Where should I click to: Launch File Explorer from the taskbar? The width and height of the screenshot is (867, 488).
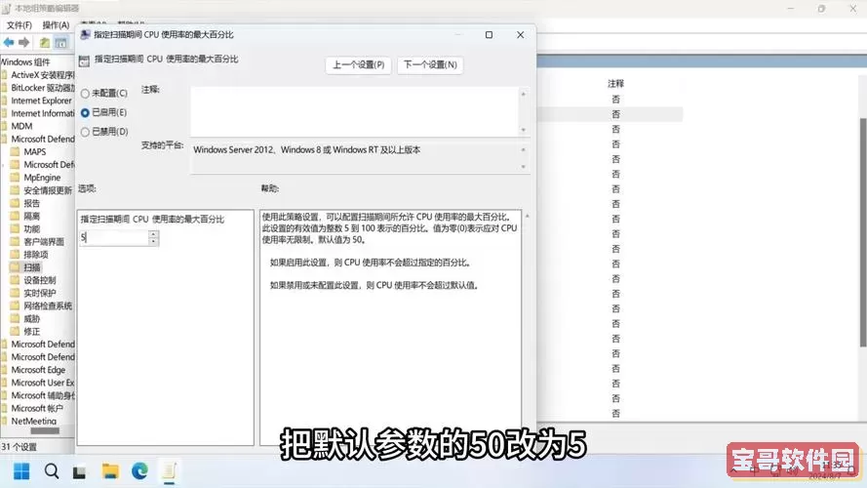click(x=110, y=471)
